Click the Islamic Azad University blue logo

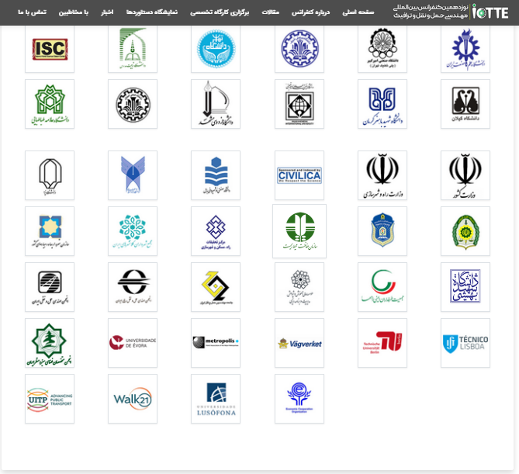pyautogui.click(x=133, y=175)
